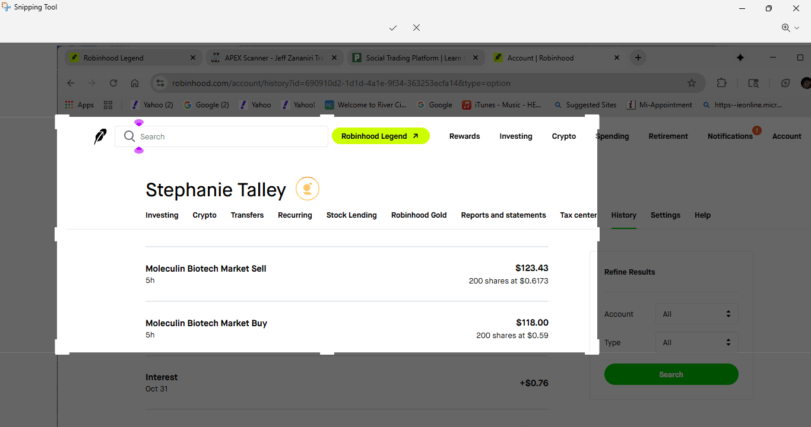
Task: Close the Social Trading Platform browser tab
Action: tap(476, 58)
